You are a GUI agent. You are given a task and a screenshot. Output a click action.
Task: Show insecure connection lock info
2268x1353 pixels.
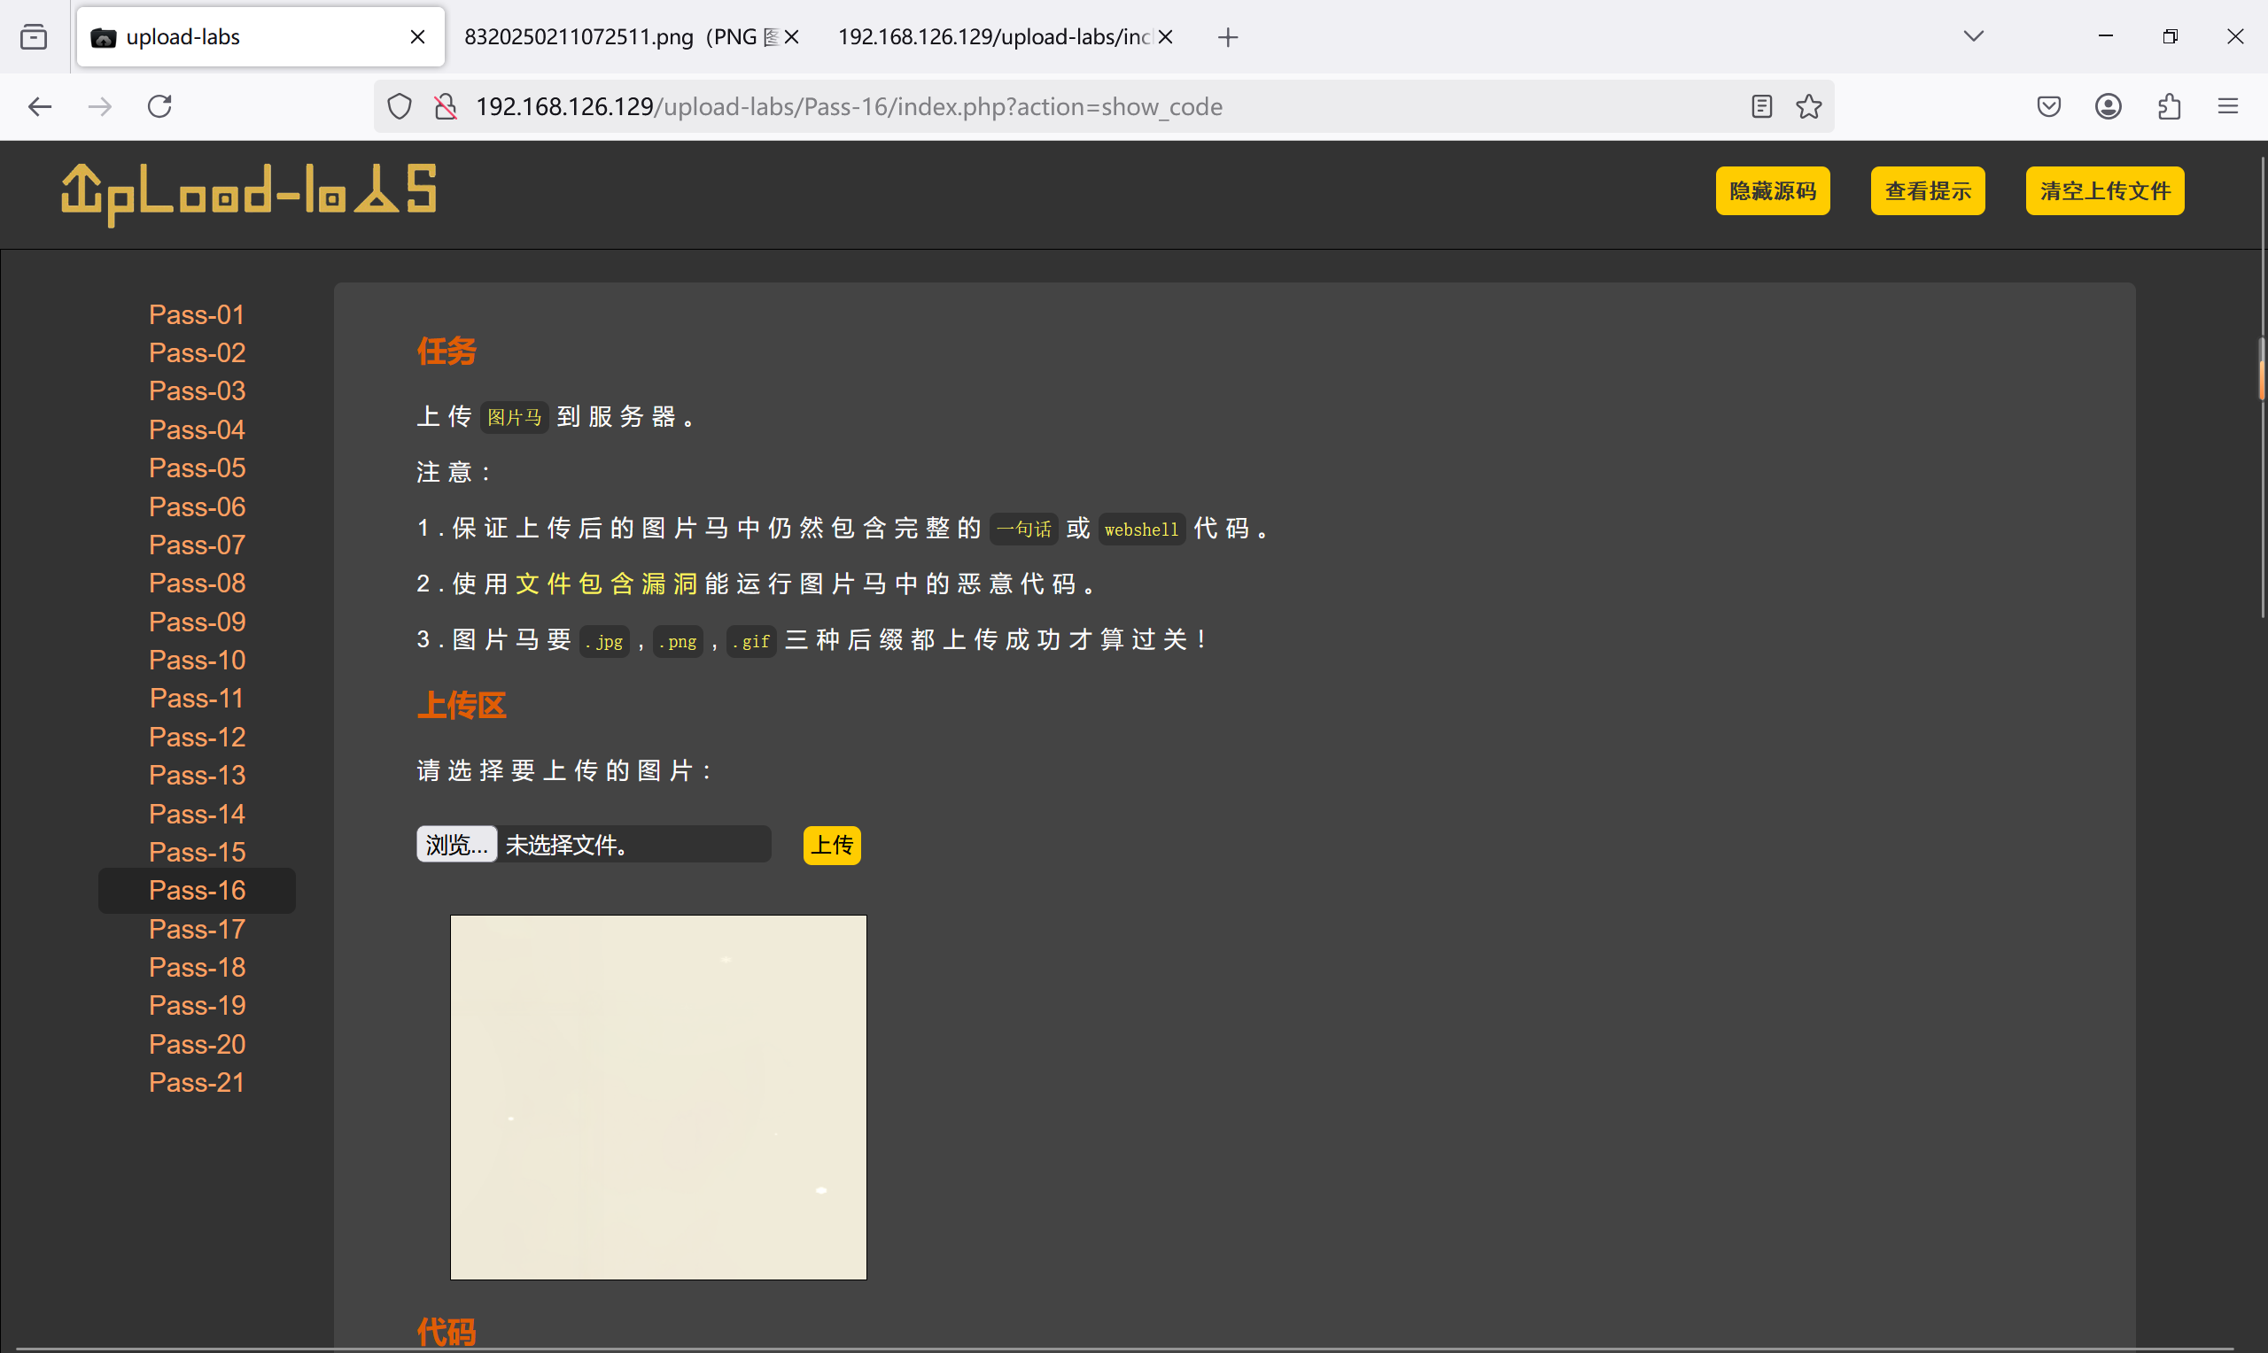point(445,106)
